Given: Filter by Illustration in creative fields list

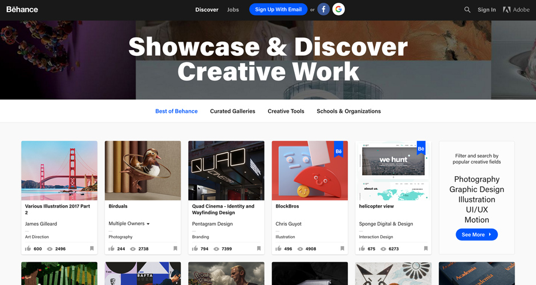Looking at the screenshot, I should point(477,199).
